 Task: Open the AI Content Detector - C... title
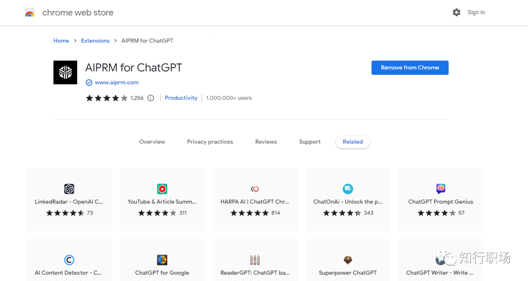coord(68,273)
